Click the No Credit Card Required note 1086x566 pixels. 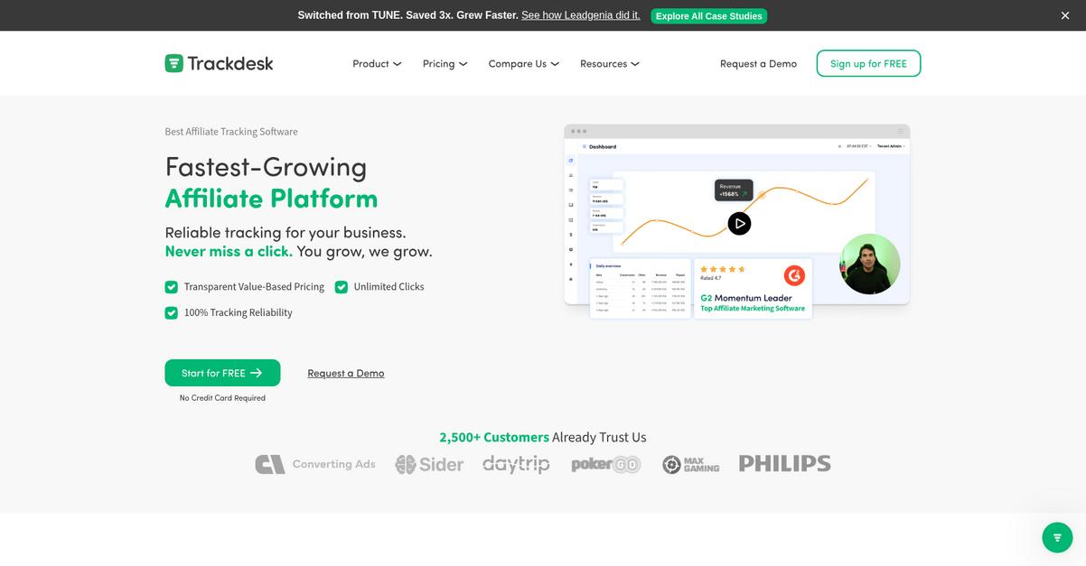(222, 398)
